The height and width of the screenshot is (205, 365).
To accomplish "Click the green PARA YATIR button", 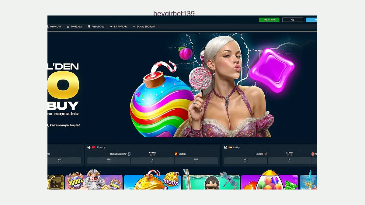I will [x=269, y=20].
